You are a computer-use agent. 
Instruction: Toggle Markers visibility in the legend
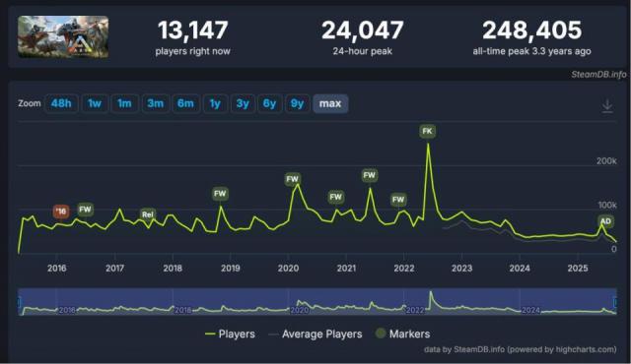[x=403, y=334]
